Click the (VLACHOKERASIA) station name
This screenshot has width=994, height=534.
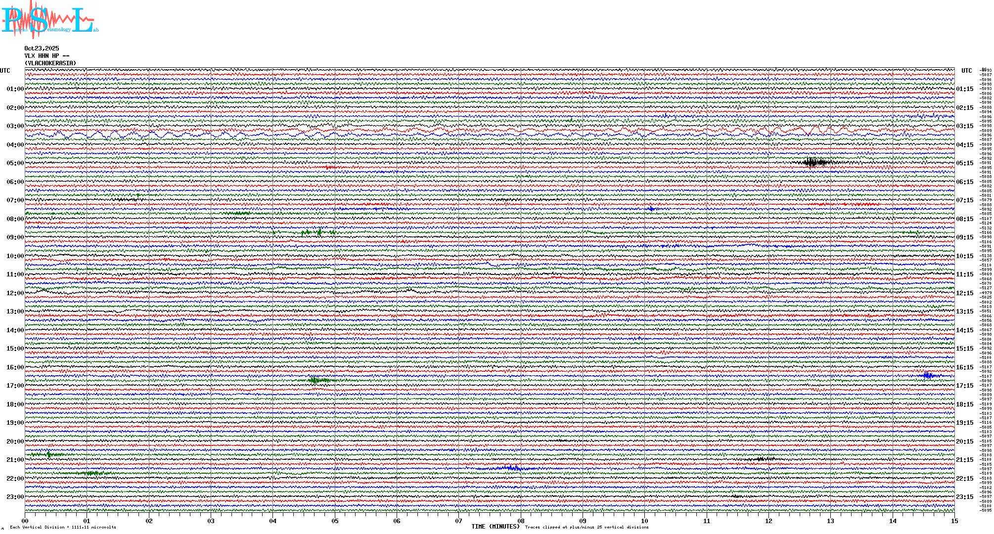tap(50, 63)
